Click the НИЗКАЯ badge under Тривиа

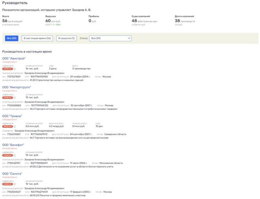(8, 126)
